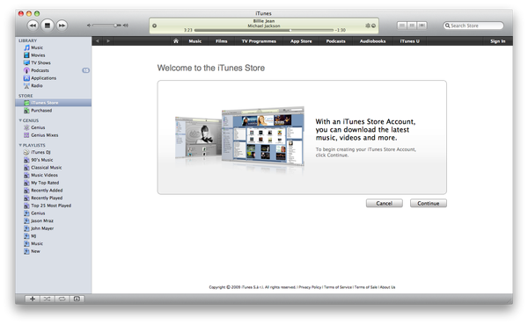Click the Continue button
Viewport: 528px width, 325px height.
pyautogui.click(x=429, y=203)
